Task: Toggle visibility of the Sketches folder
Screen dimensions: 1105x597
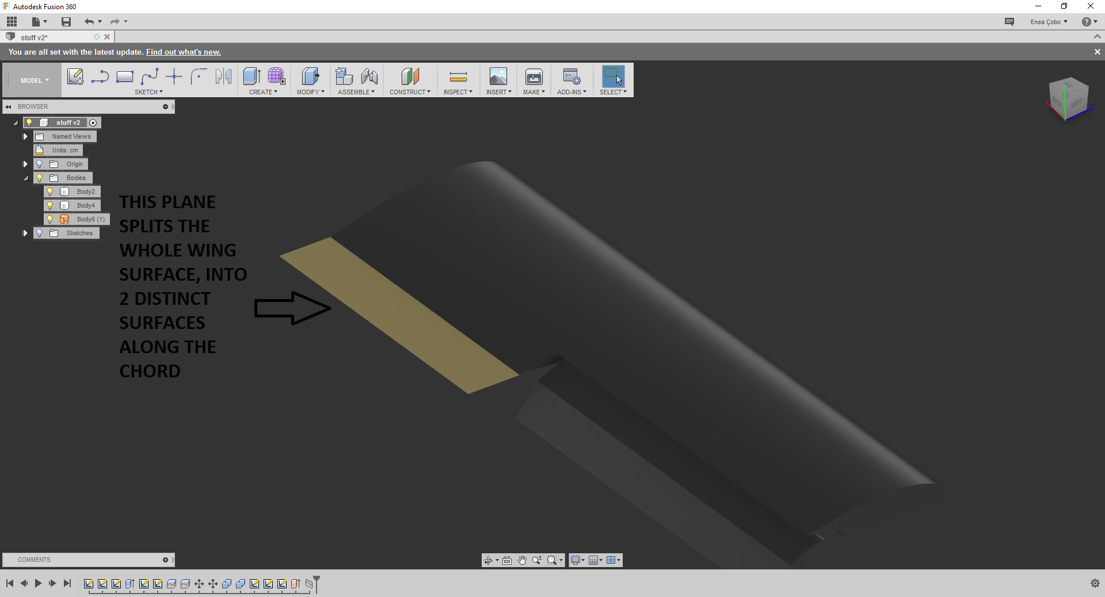Action: click(40, 233)
